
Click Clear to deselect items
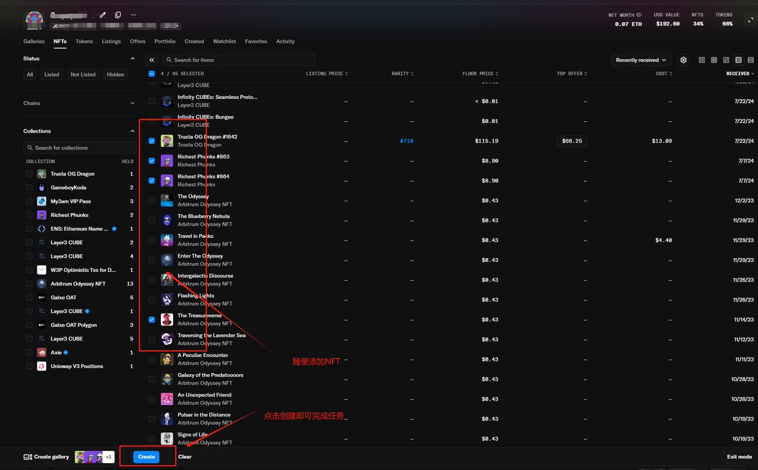coord(185,457)
